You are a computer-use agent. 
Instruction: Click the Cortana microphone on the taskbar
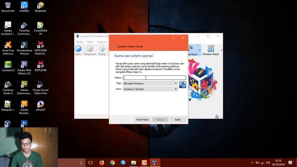81,162
